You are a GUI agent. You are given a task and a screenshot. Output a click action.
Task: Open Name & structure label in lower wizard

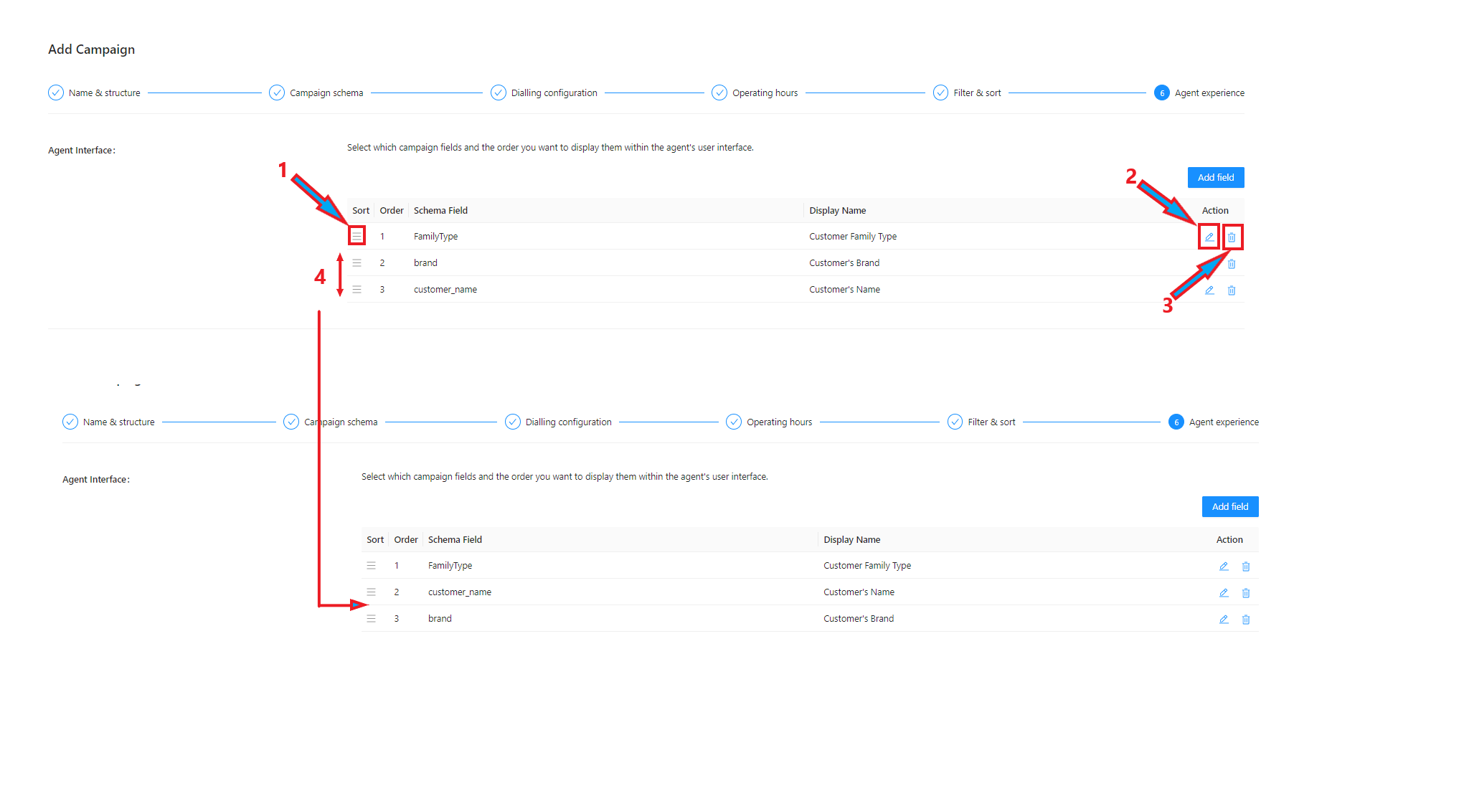pos(119,422)
